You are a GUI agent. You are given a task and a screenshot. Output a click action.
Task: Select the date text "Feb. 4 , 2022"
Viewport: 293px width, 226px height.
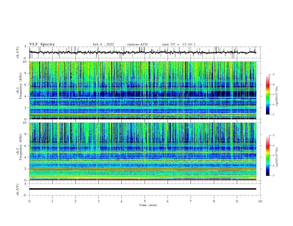[103, 44]
